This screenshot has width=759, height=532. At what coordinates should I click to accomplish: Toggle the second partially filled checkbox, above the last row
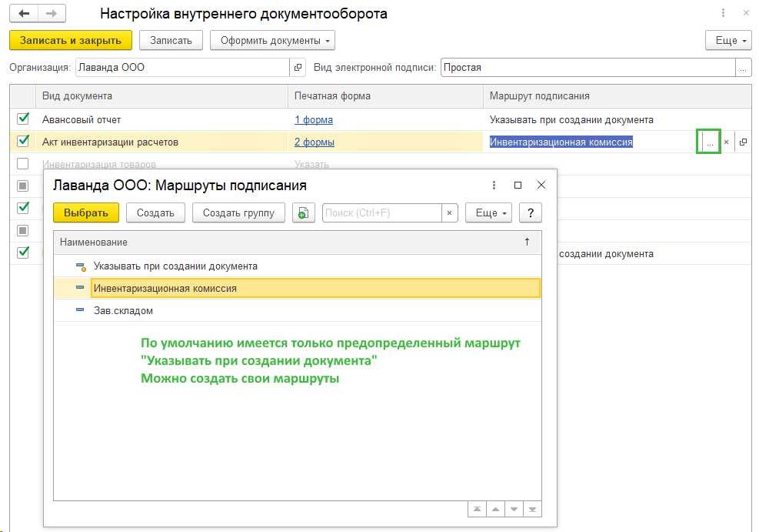23,230
